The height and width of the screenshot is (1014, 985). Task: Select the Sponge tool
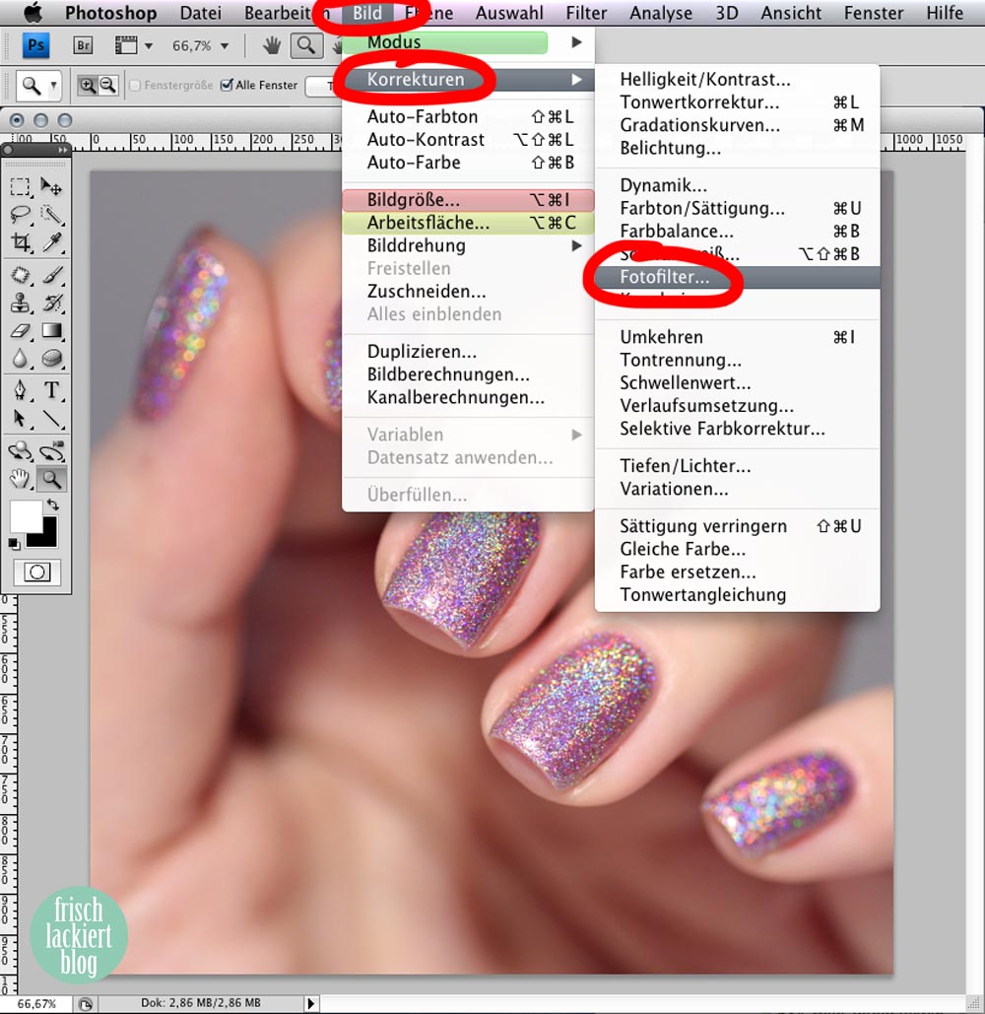(51, 359)
